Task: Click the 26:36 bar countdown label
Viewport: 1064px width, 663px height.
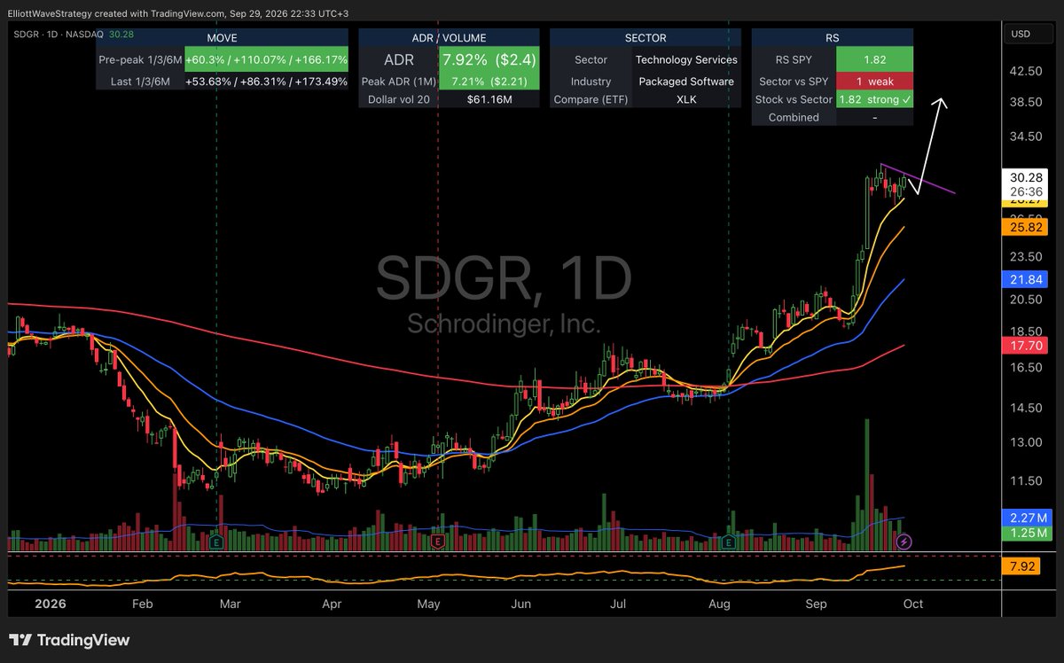Action: coord(1026,191)
